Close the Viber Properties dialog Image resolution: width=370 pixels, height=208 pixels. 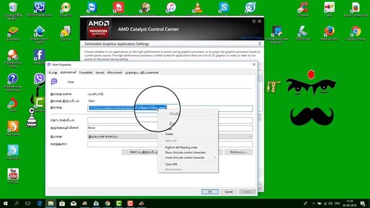pyautogui.click(x=254, y=64)
